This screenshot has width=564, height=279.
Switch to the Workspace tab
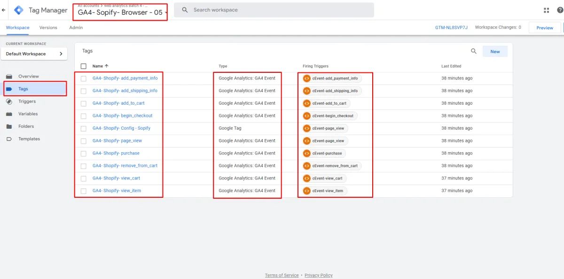pyautogui.click(x=17, y=28)
